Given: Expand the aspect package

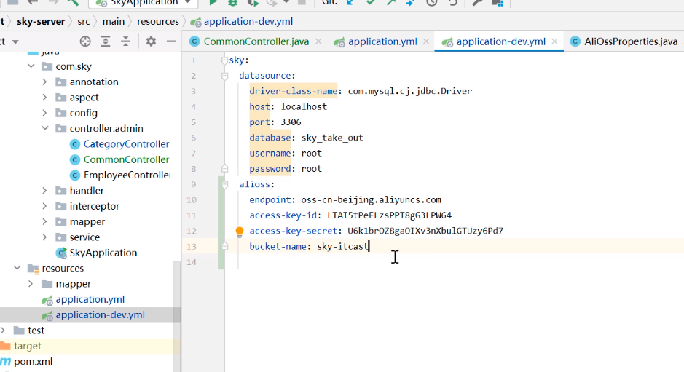Looking at the screenshot, I should (44, 98).
